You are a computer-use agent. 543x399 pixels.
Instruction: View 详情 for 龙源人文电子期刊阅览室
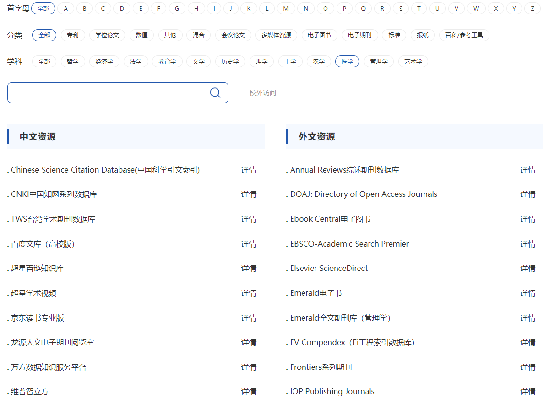[249, 343]
